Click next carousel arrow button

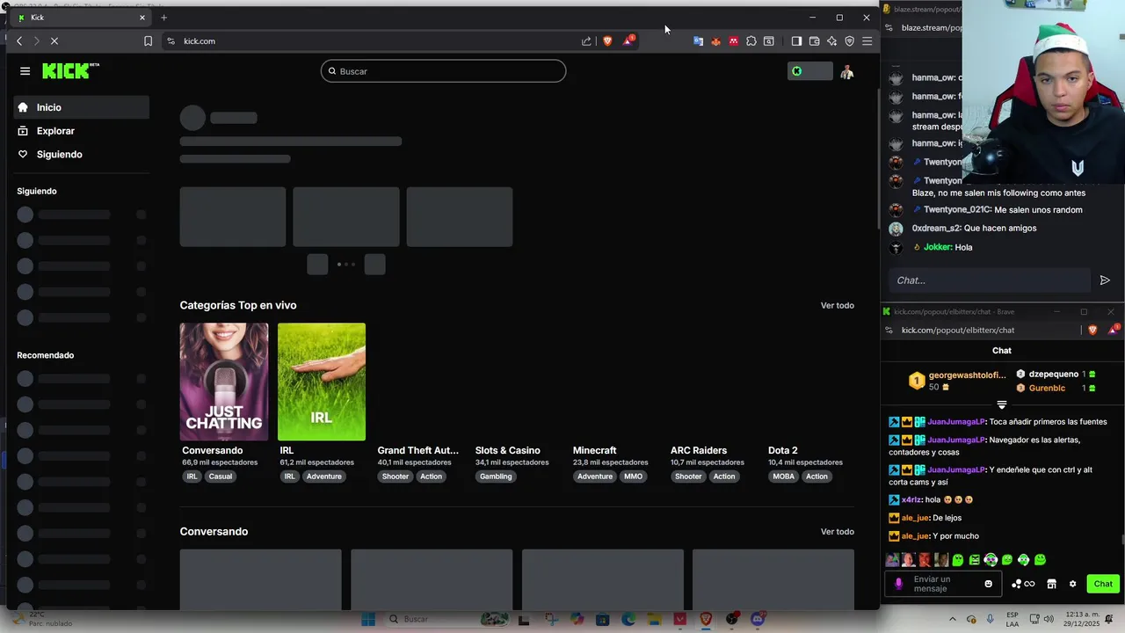coord(375,265)
